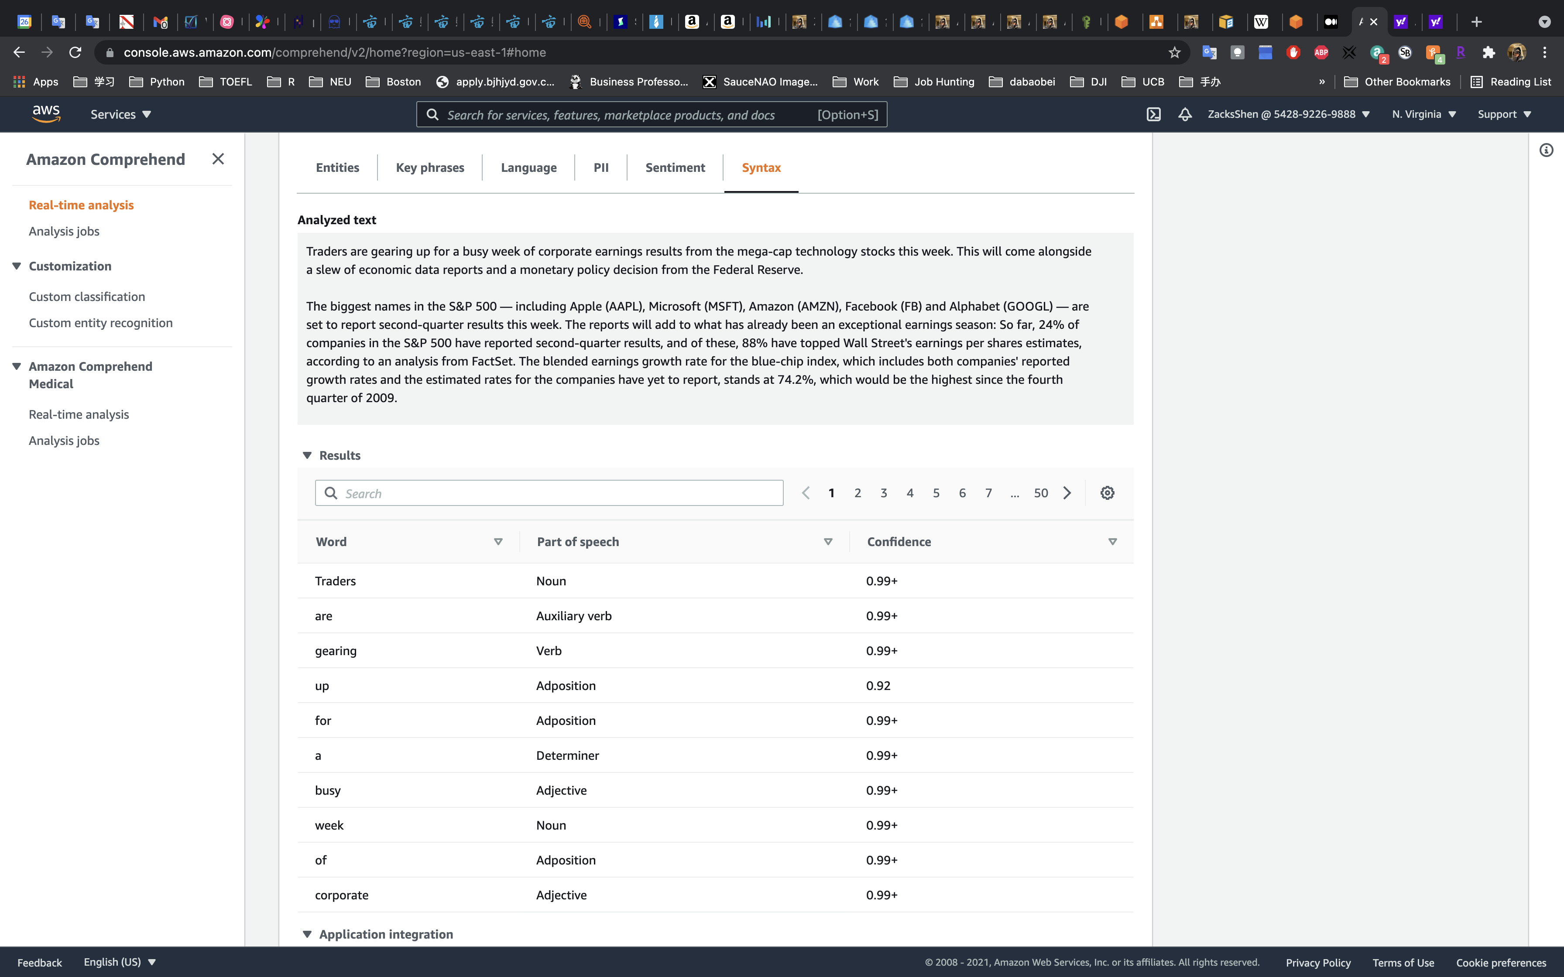Sort by Word column
Image resolution: width=1564 pixels, height=977 pixels.
click(x=497, y=541)
